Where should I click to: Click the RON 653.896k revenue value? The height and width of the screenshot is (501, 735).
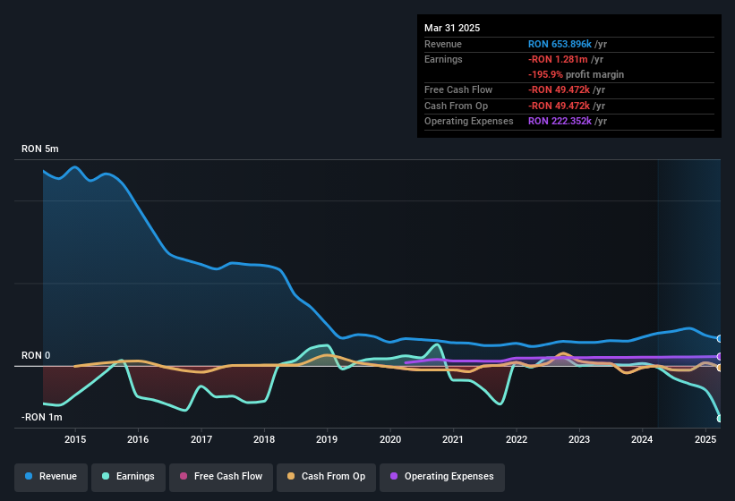click(x=560, y=44)
